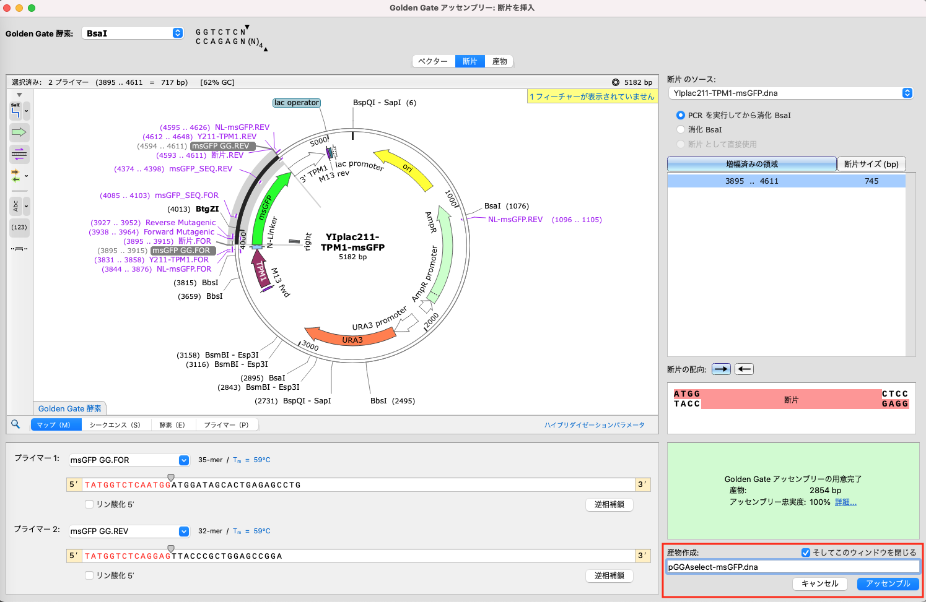
Task: Select 'PCR を実行してから消化 BsaI' radio option
Action: point(681,115)
